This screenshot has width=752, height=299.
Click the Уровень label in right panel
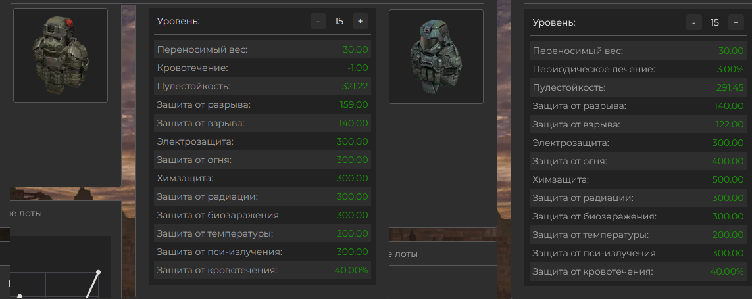(554, 22)
